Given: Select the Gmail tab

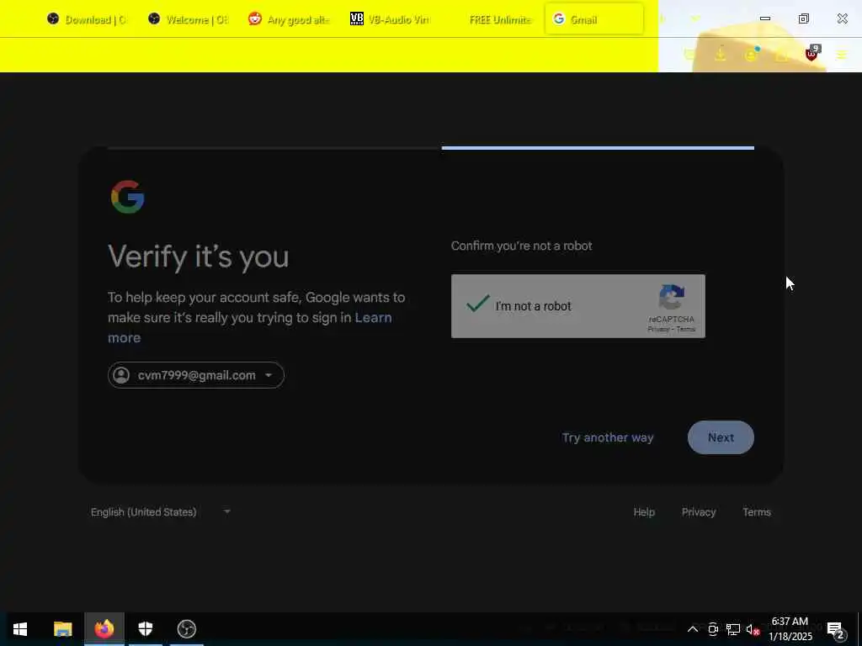Looking at the screenshot, I should [593, 19].
